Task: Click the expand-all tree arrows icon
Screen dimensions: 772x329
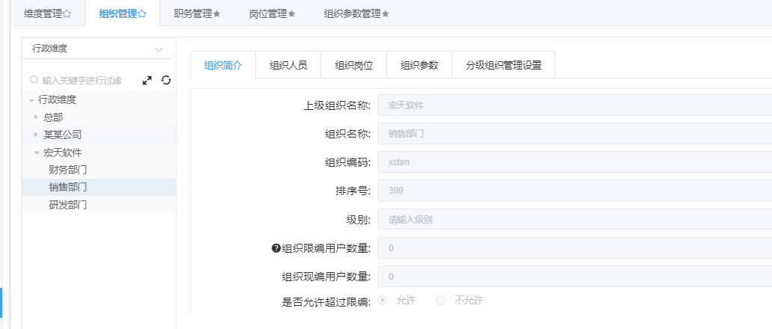Action: (x=148, y=80)
